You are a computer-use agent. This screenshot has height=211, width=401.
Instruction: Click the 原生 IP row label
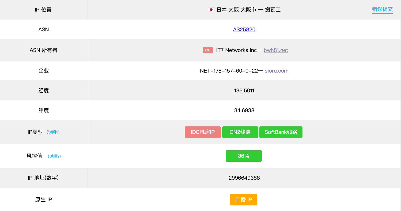coord(44,199)
